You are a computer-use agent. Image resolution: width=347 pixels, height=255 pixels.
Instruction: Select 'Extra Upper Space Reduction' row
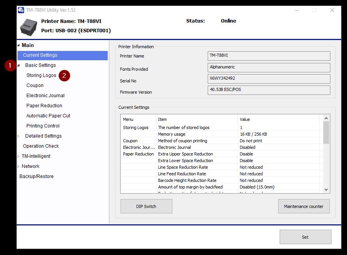[x=221, y=154]
